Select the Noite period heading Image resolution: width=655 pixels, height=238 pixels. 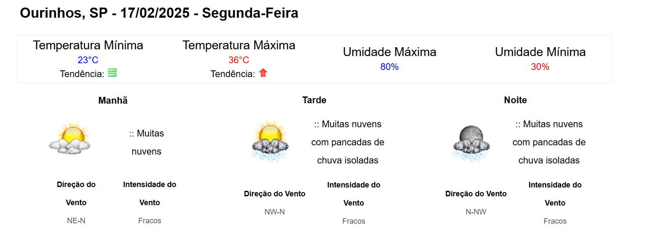[x=515, y=100]
